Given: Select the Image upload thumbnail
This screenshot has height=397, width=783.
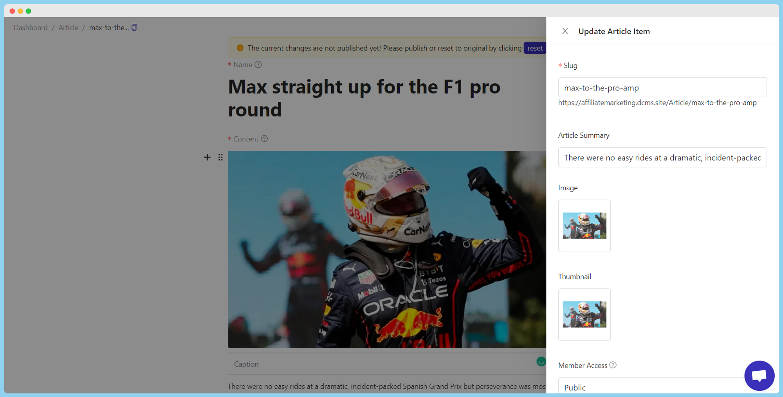Looking at the screenshot, I should 584,226.
